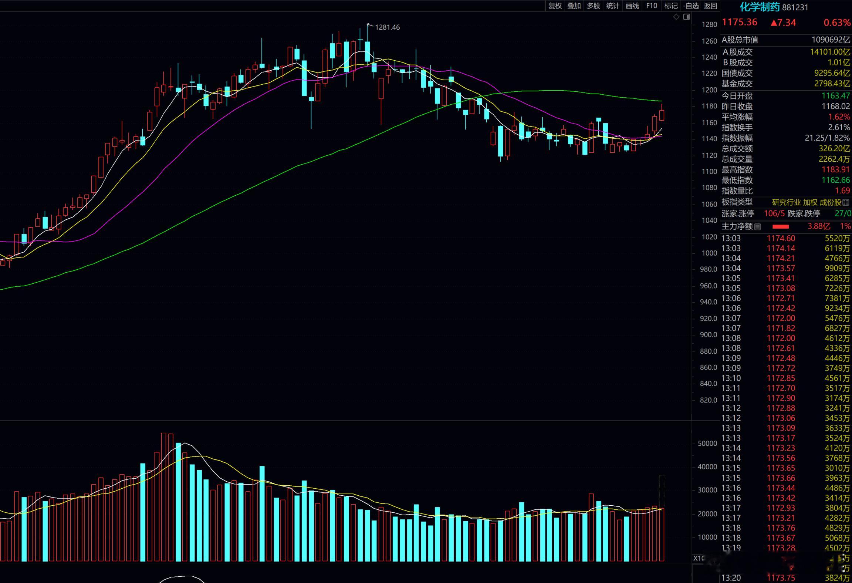The height and width of the screenshot is (583, 852).
Task: Toggle -自选 watchlist removal
Action: point(691,6)
